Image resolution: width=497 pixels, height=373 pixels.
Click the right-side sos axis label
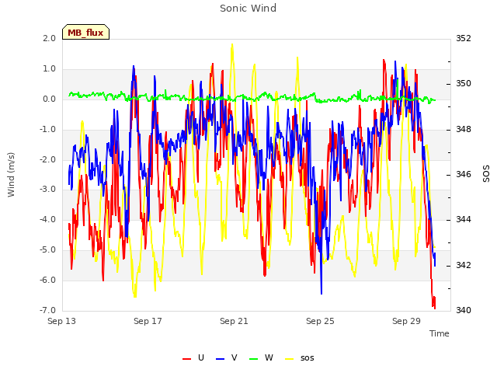click(486, 174)
